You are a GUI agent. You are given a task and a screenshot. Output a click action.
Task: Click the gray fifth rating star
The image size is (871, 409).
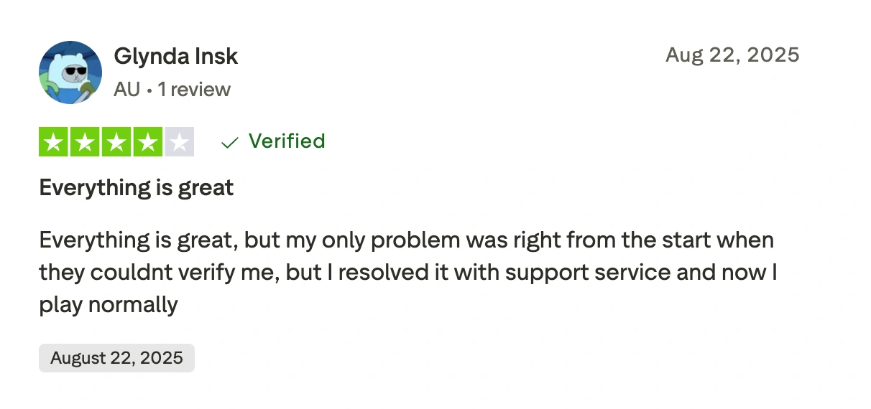(x=180, y=142)
